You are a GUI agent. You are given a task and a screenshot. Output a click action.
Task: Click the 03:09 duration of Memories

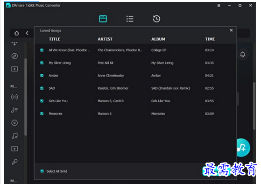tap(209, 114)
